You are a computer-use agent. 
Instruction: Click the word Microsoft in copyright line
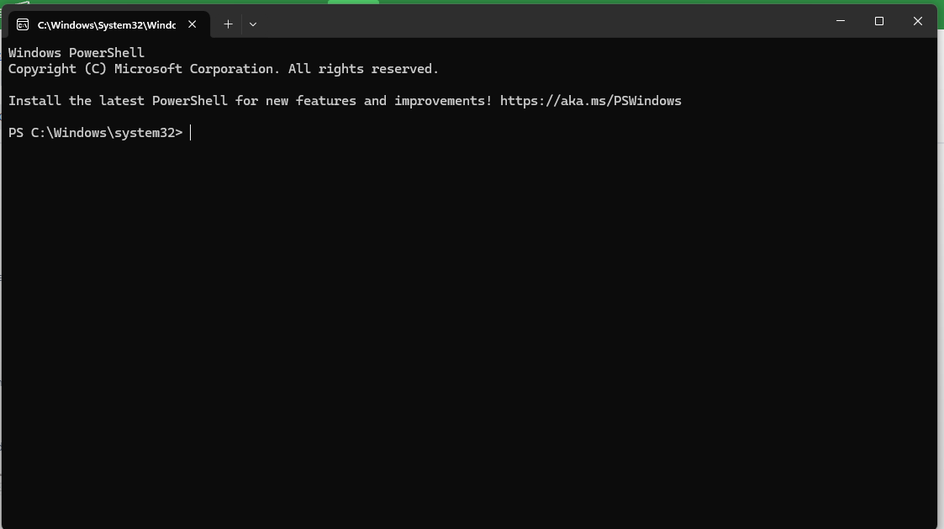[148, 69]
